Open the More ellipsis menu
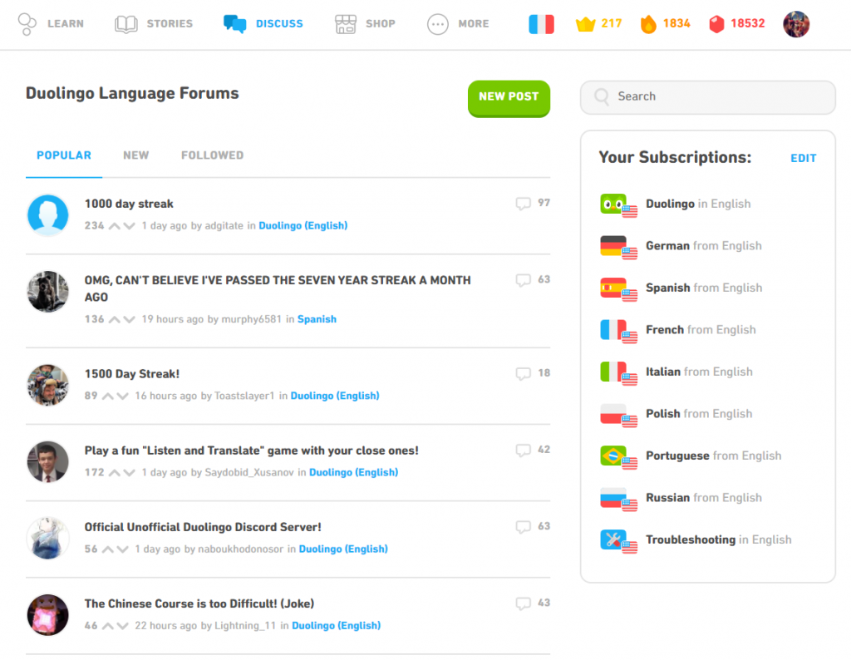The image size is (851, 660). [437, 24]
